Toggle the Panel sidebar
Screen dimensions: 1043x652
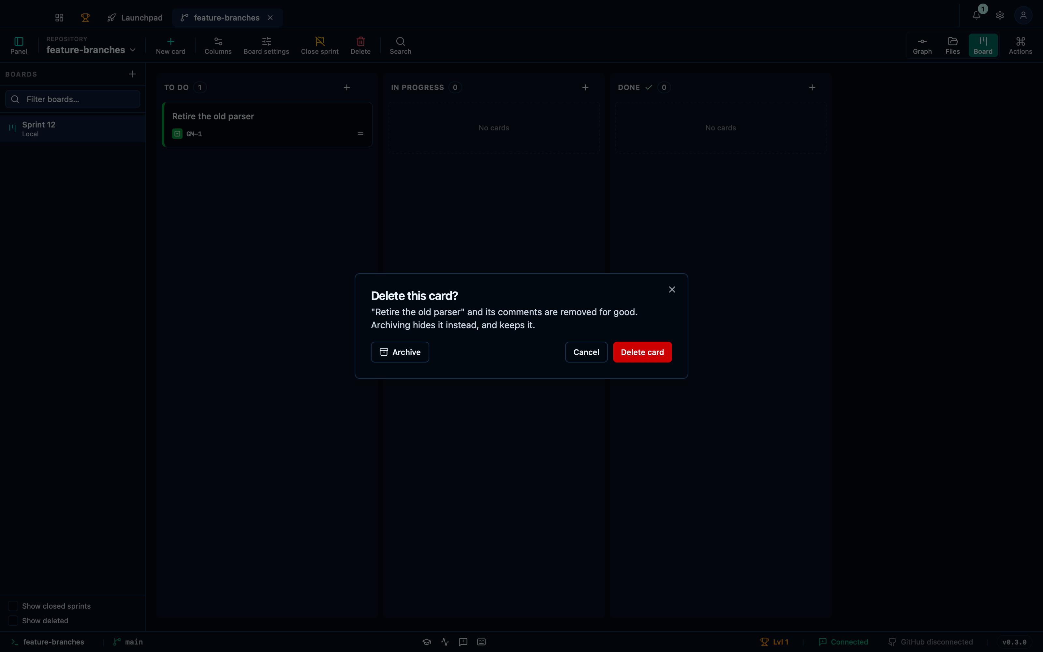[19, 45]
